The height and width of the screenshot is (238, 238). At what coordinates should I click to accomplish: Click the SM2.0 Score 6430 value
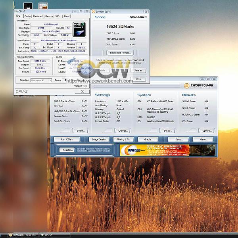tap(132, 33)
